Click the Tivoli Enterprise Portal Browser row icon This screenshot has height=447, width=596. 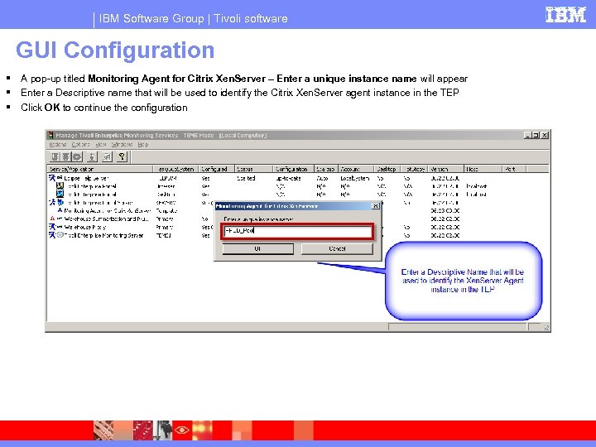pyautogui.click(x=60, y=186)
